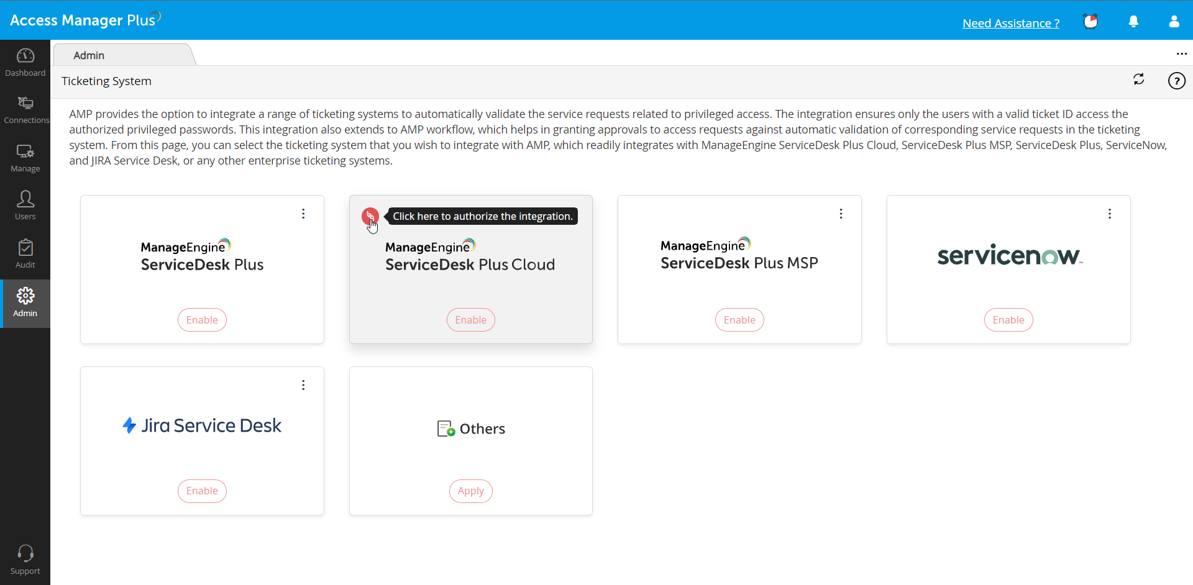Enable Jira Service Desk integration
1193x585 pixels.
point(202,491)
